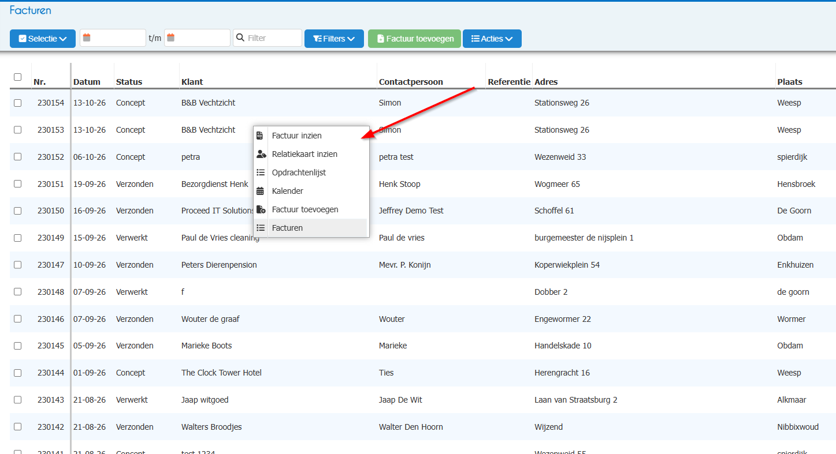Click the Contactpersoon column header
The width and height of the screenshot is (836, 454).
point(411,82)
